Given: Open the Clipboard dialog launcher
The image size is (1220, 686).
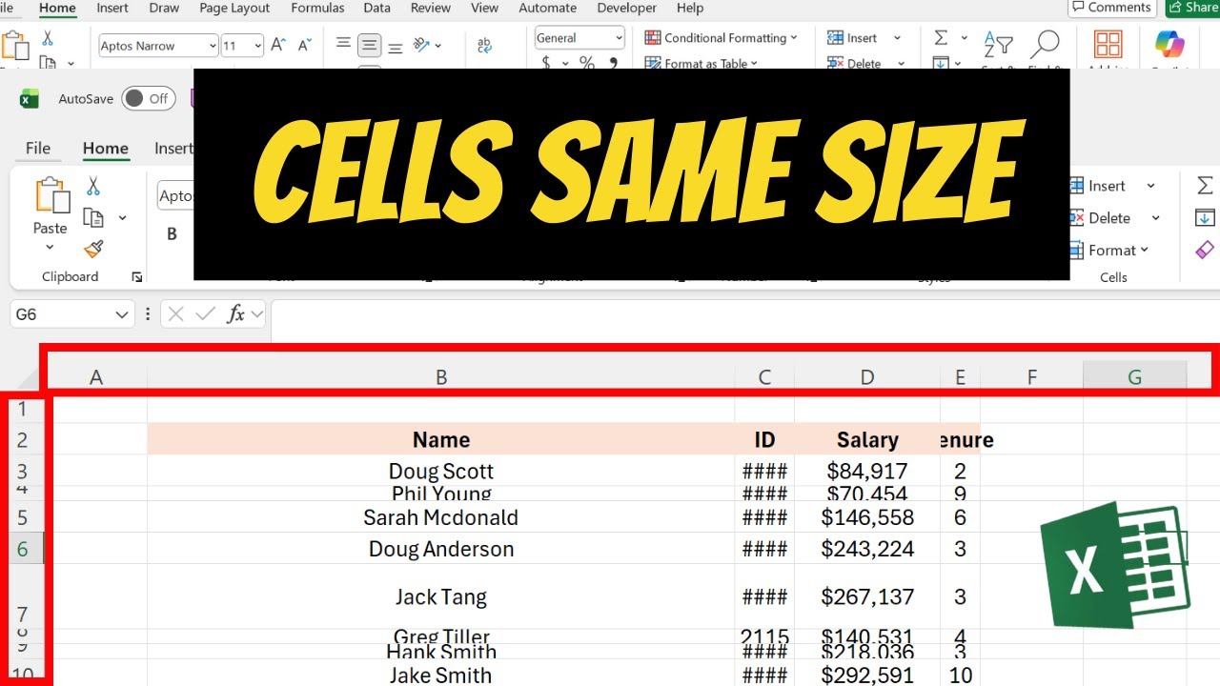Looking at the screenshot, I should [137, 277].
